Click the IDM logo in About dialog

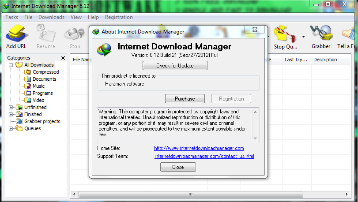[104, 49]
